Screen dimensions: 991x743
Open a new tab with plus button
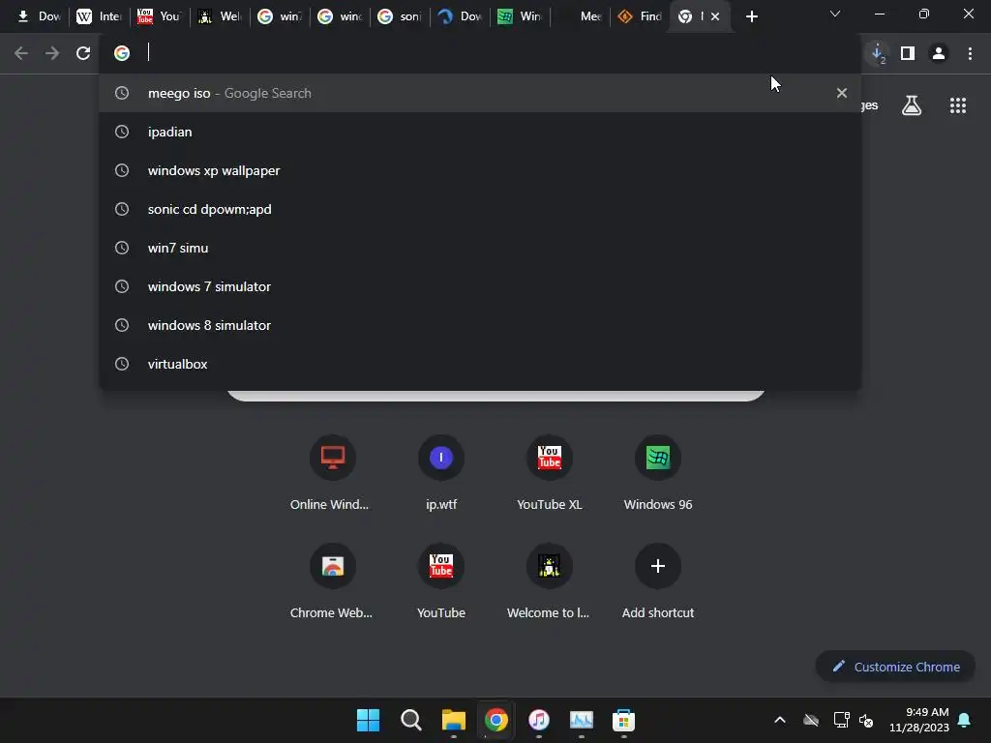751,16
